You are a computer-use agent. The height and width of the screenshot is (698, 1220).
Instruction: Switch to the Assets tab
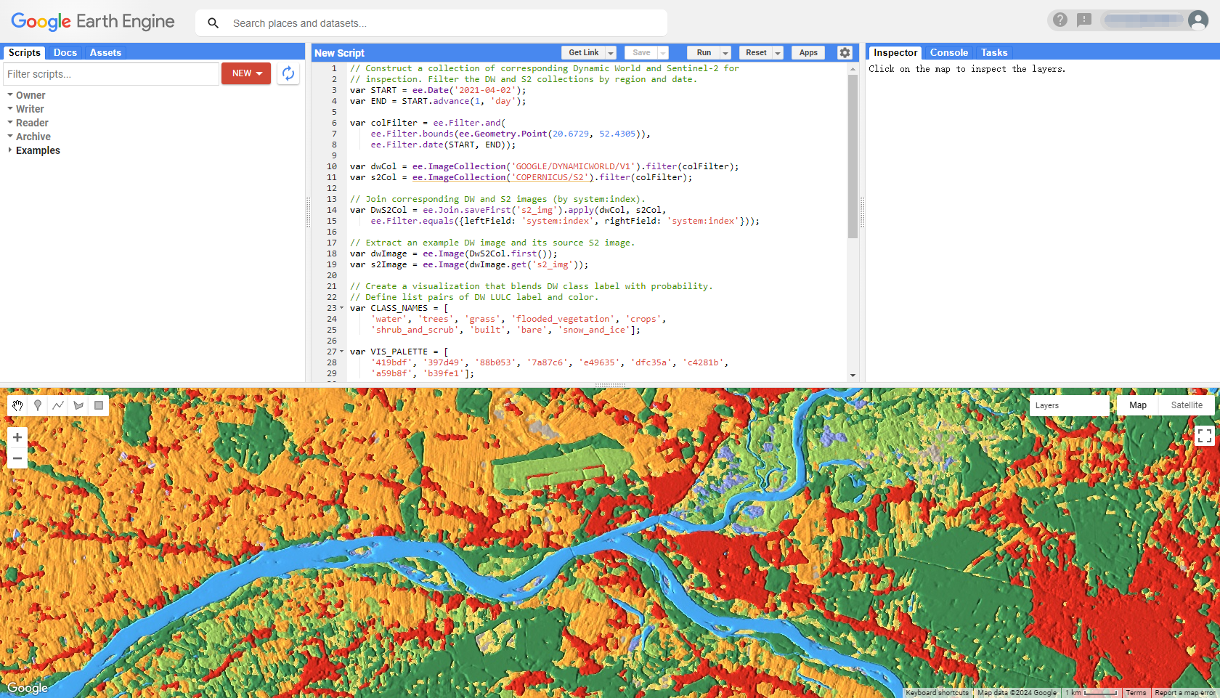click(105, 52)
